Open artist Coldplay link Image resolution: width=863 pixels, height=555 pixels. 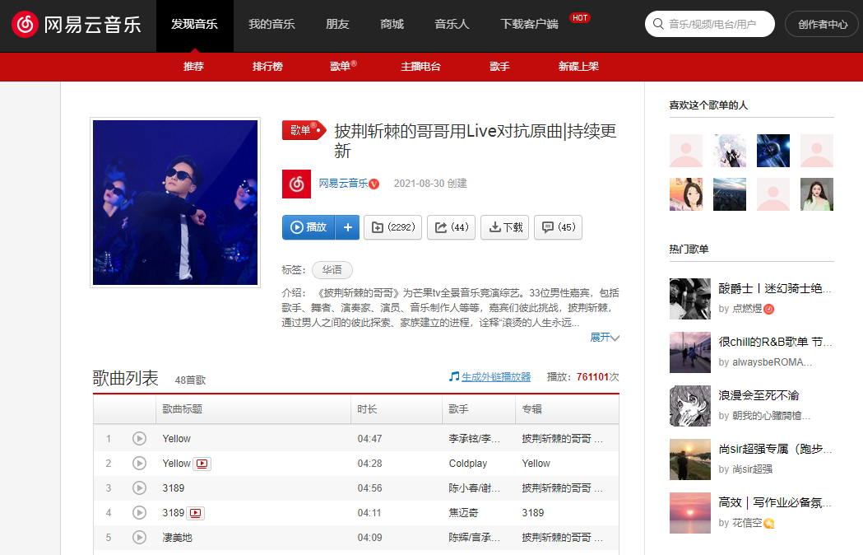(468, 464)
